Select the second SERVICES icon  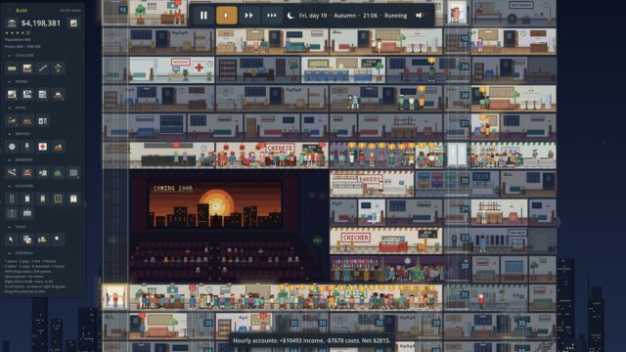click(27, 147)
